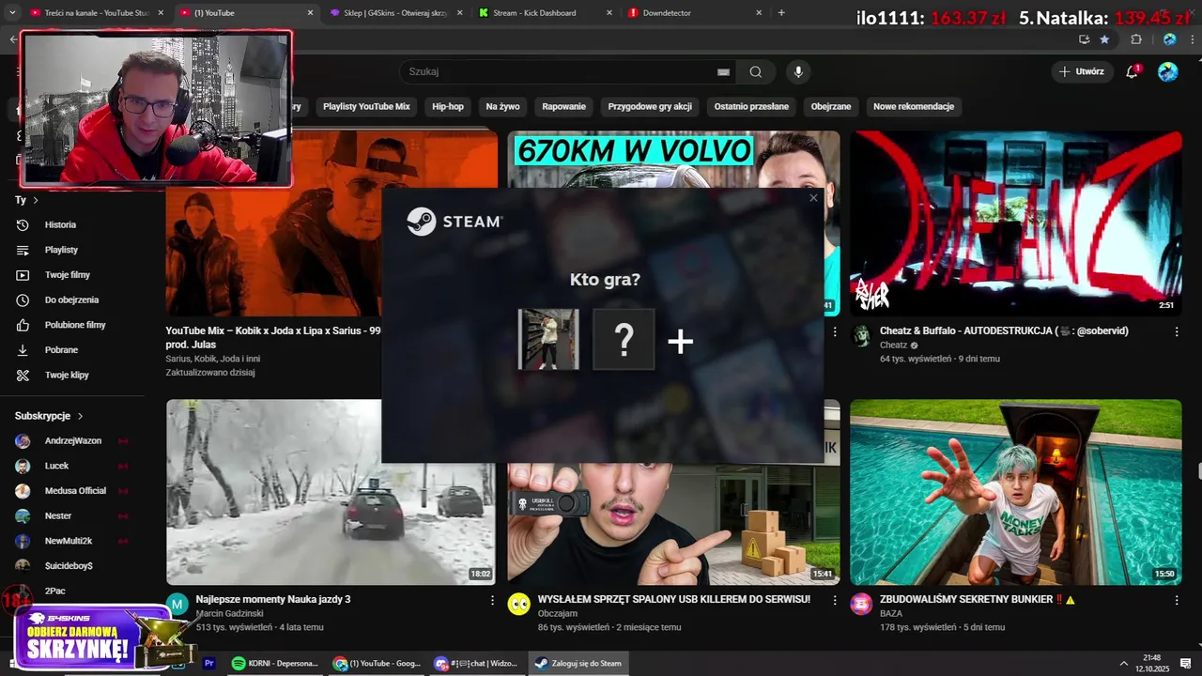This screenshot has height=676, width=1202.
Task: Open AndrzejWazon subscription channel
Action: coord(75,441)
